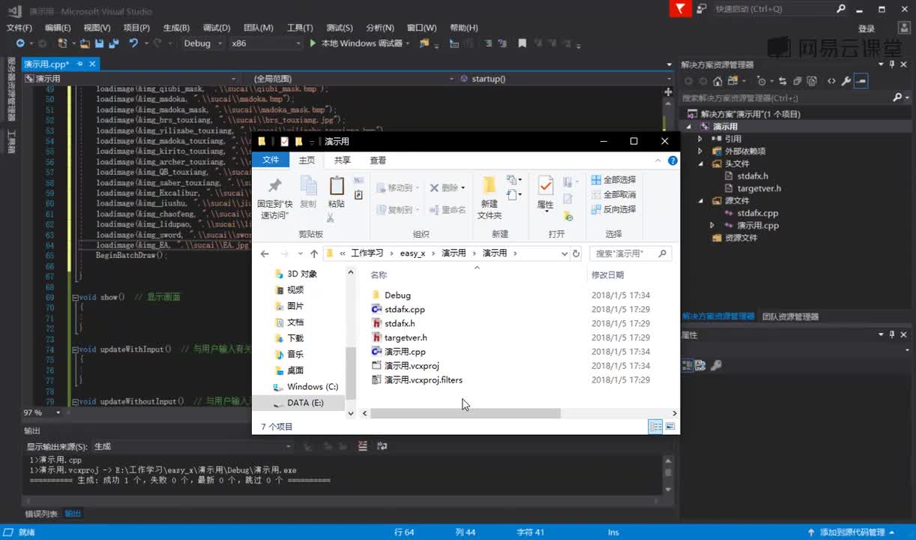The width and height of the screenshot is (916, 540).
Task: Click the Open File icon in Visual Studio toolbar
Action: [85, 43]
